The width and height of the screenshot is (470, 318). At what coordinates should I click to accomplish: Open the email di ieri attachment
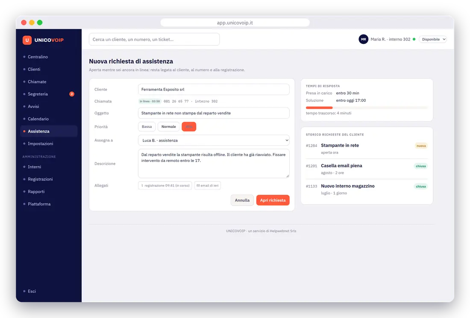(x=208, y=185)
